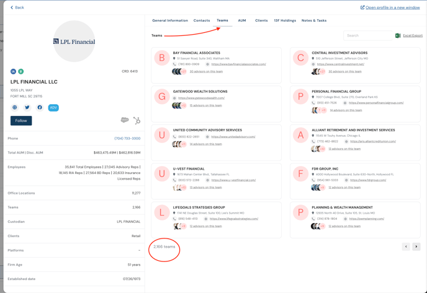The image size is (427, 293).
Task: Open United Community Advisory Services avatar
Action: tap(162, 135)
